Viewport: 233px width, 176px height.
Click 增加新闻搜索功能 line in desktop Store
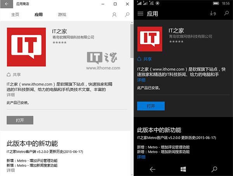(32, 166)
